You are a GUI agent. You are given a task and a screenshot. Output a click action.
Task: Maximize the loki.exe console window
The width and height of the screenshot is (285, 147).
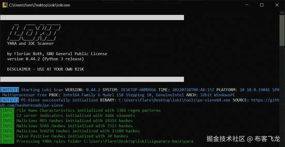coord(261,5)
